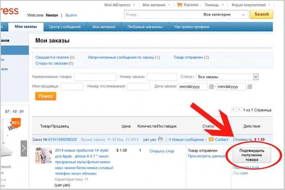This screenshot has height=190, width=285.
Task: Click the end date calendar icon
Action: click(x=249, y=87)
